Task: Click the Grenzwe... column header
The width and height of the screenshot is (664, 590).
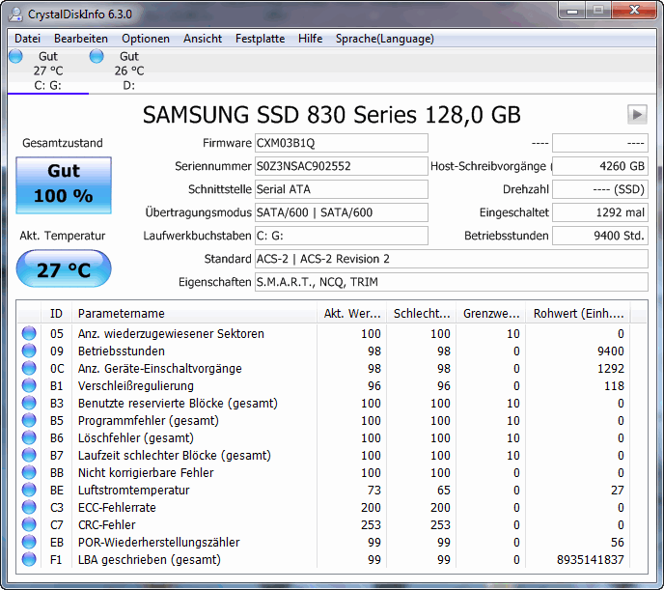Action: click(x=491, y=314)
